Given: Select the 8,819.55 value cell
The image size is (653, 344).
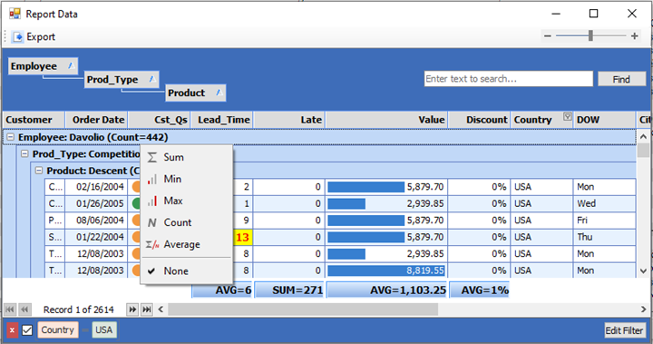Looking at the screenshot, I should click(x=386, y=270).
